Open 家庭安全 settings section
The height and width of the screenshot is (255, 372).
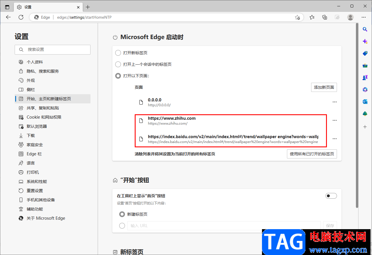(x=53, y=145)
